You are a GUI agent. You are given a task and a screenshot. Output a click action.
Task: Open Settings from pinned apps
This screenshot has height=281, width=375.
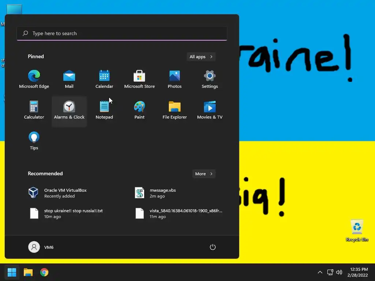click(210, 80)
